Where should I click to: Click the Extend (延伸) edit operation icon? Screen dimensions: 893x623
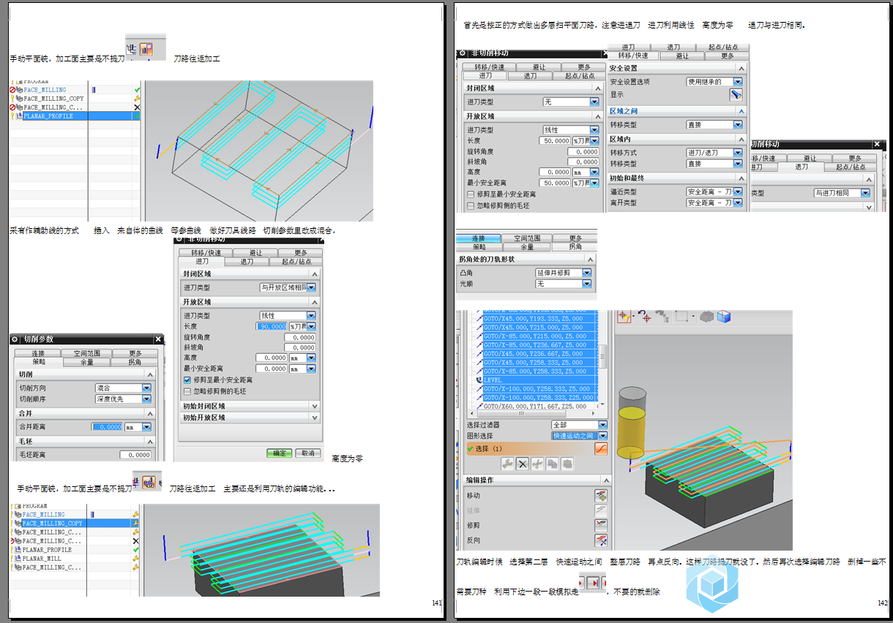pyautogui.click(x=601, y=510)
